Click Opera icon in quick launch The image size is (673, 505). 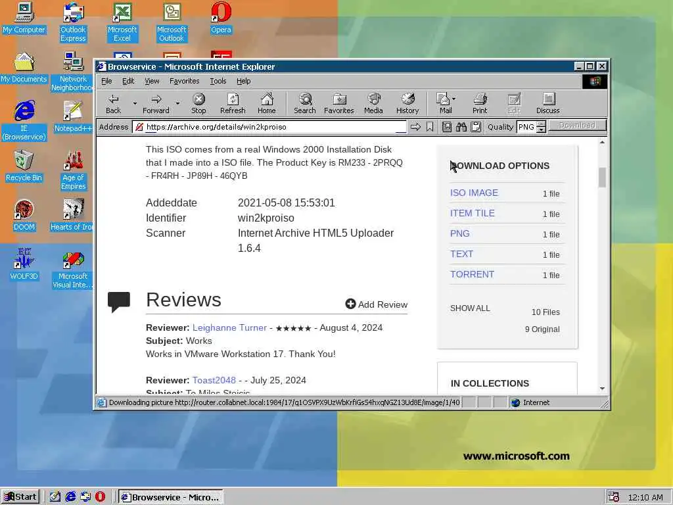(100, 497)
